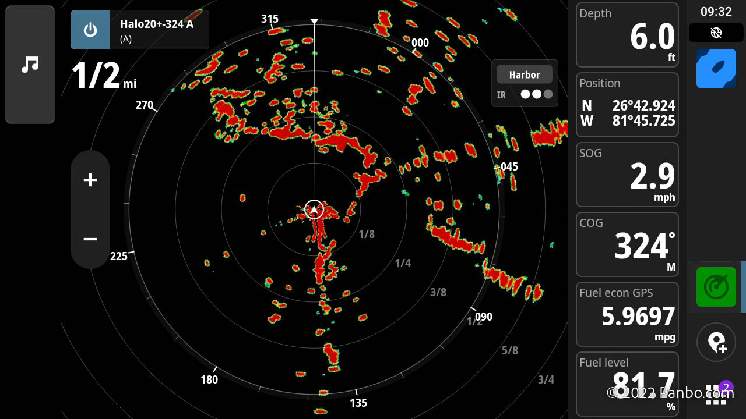Open the apps grid menu
This screenshot has width=746, height=419.
[x=716, y=393]
